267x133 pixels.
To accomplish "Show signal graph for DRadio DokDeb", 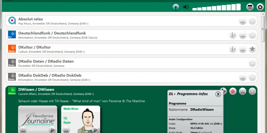I will [x=242, y=77].
